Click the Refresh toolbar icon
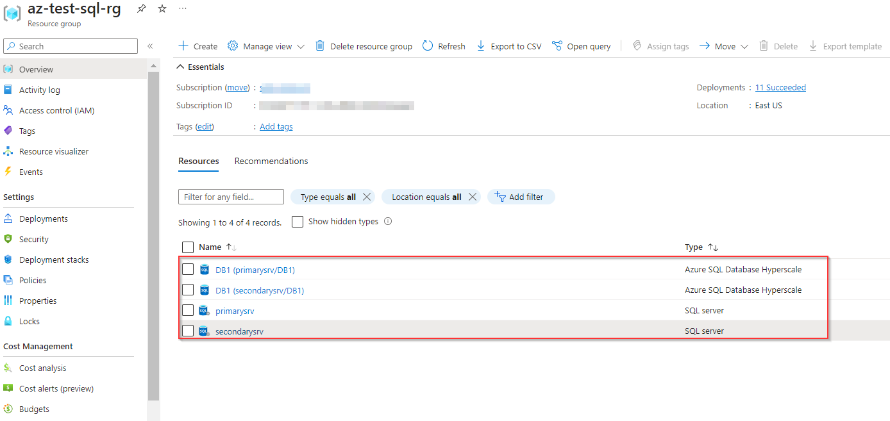 428,46
